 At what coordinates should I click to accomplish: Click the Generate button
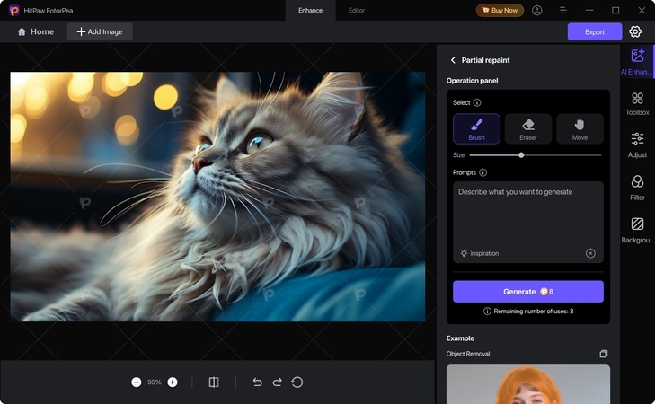pyautogui.click(x=527, y=292)
